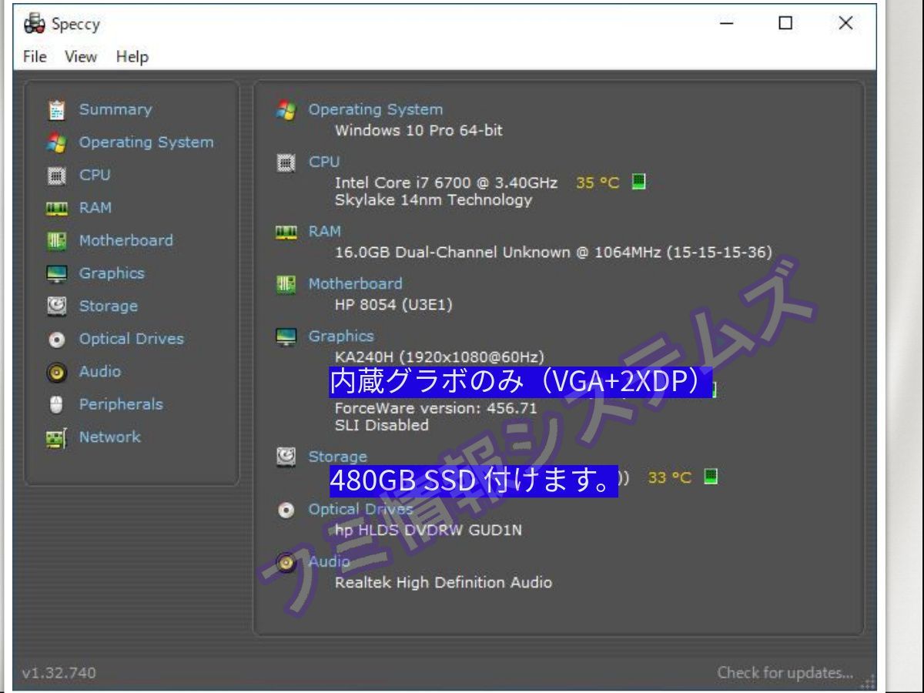
Task: Click the Optical Drives disc icon in summary pane
Action: tap(286, 510)
